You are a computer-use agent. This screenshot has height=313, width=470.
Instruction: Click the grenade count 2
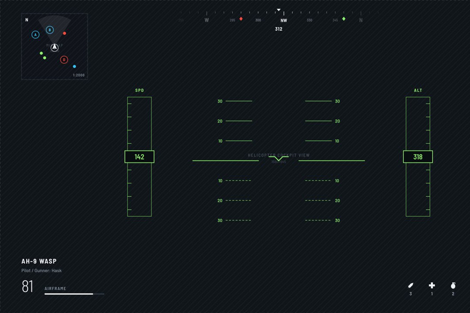[x=453, y=294]
